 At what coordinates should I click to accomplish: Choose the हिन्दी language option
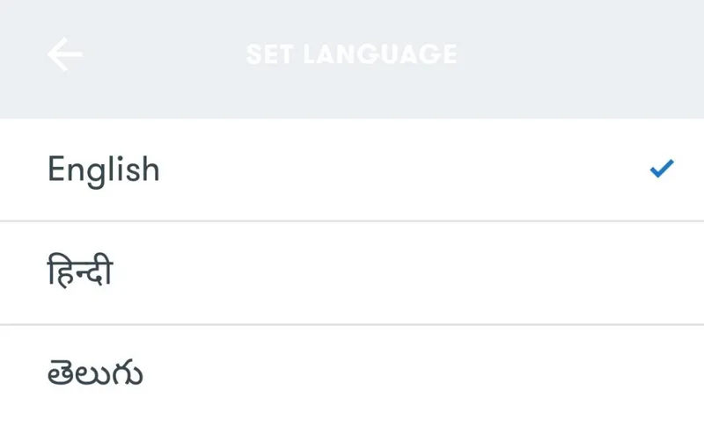tap(352, 273)
